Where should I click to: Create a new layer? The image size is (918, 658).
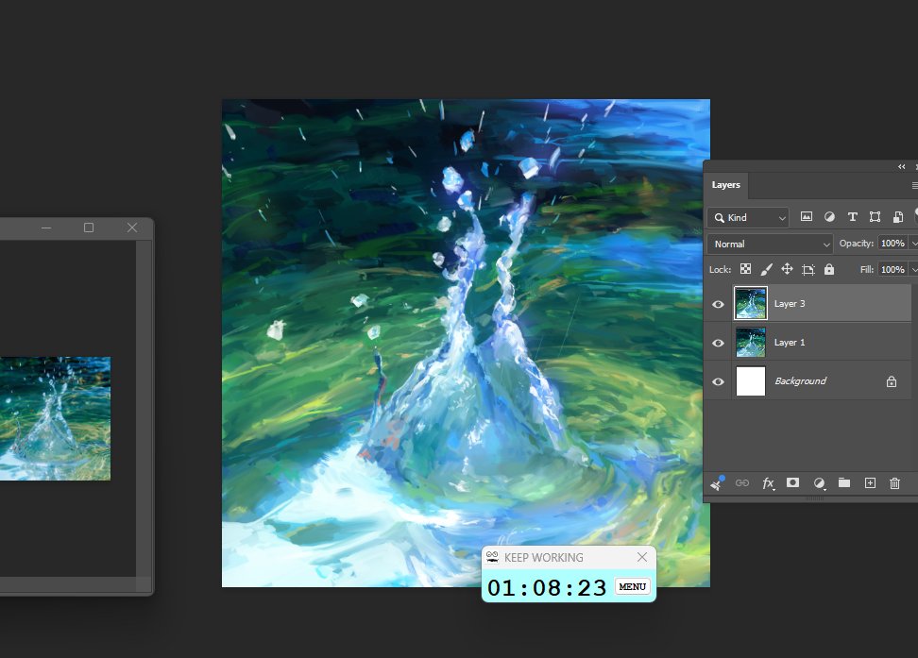pyautogui.click(x=870, y=483)
